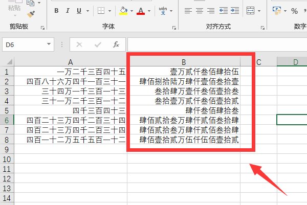The width and height of the screenshot is (307, 205).
Task: Click into the formula bar
Action: (217, 44)
